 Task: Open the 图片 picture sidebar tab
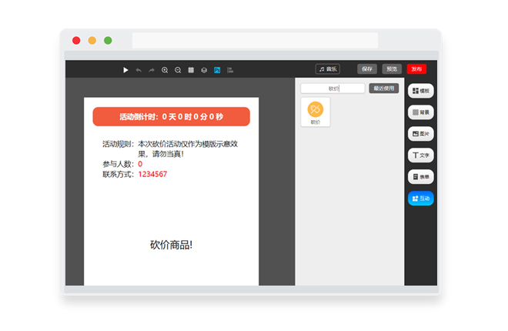click(x=421, y=134)
